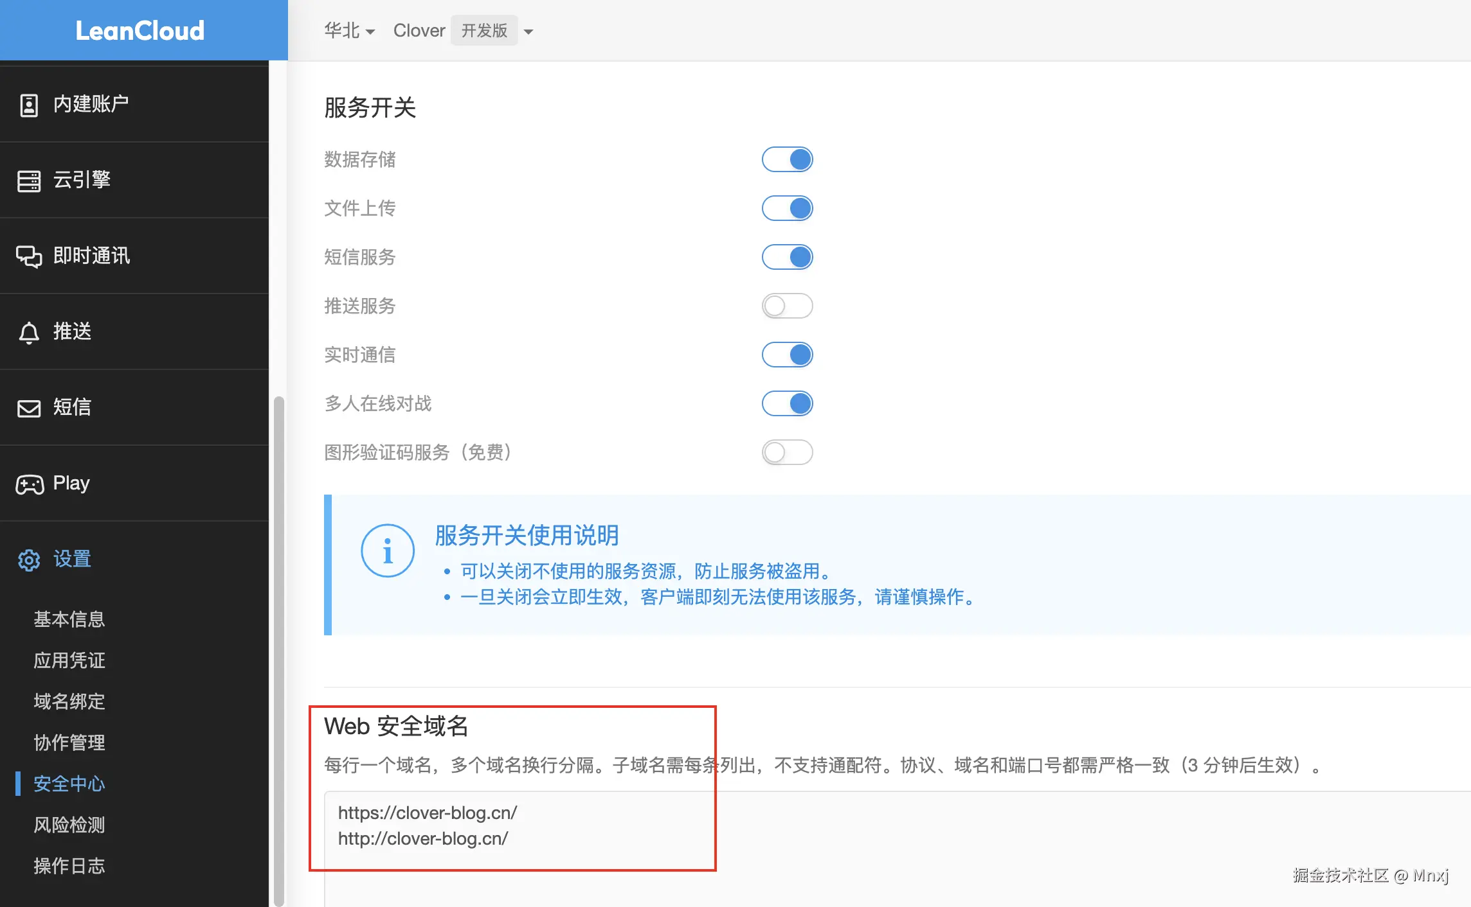The width and height of the screenshot is (1471, 907).
Task: Expand the Clover 开发版 app dropdown arrow
Action: (528, 31)
